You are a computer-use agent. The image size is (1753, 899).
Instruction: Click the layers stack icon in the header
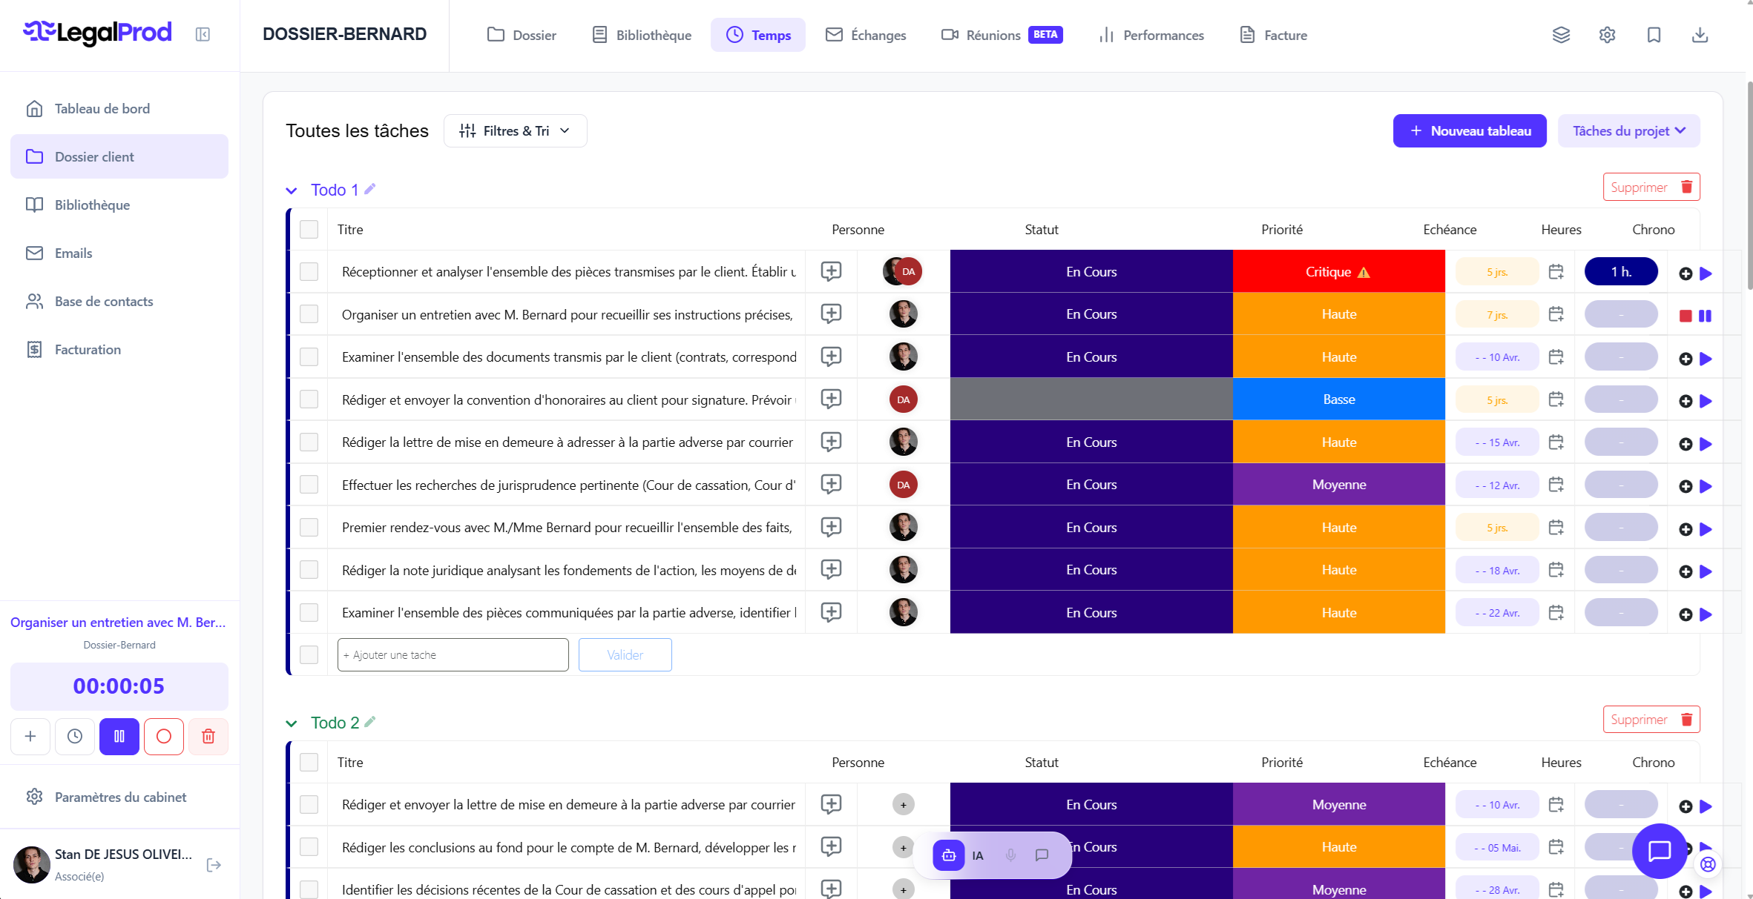[1561, 35]
